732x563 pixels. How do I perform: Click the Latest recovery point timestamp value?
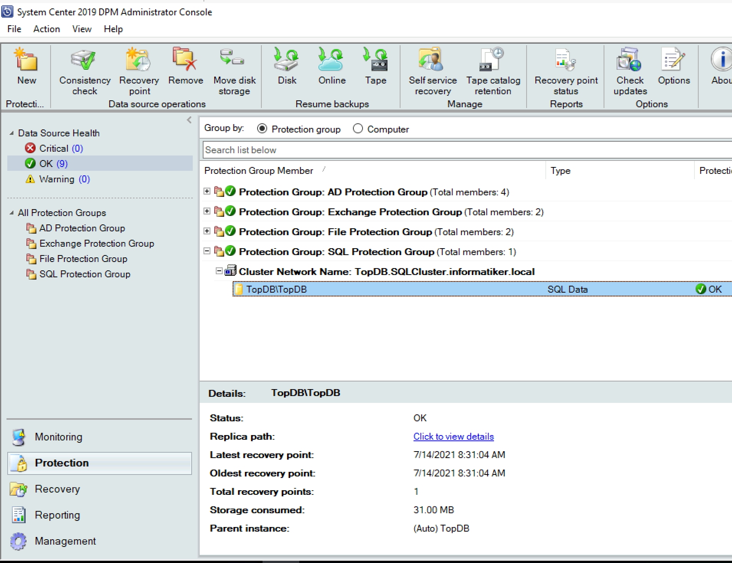click(459, 455)
